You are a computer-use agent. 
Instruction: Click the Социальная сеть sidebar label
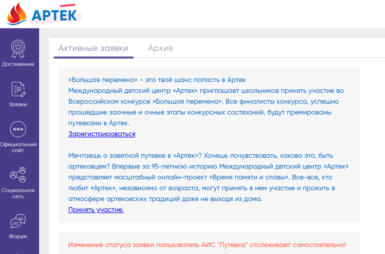coord(18,193)
